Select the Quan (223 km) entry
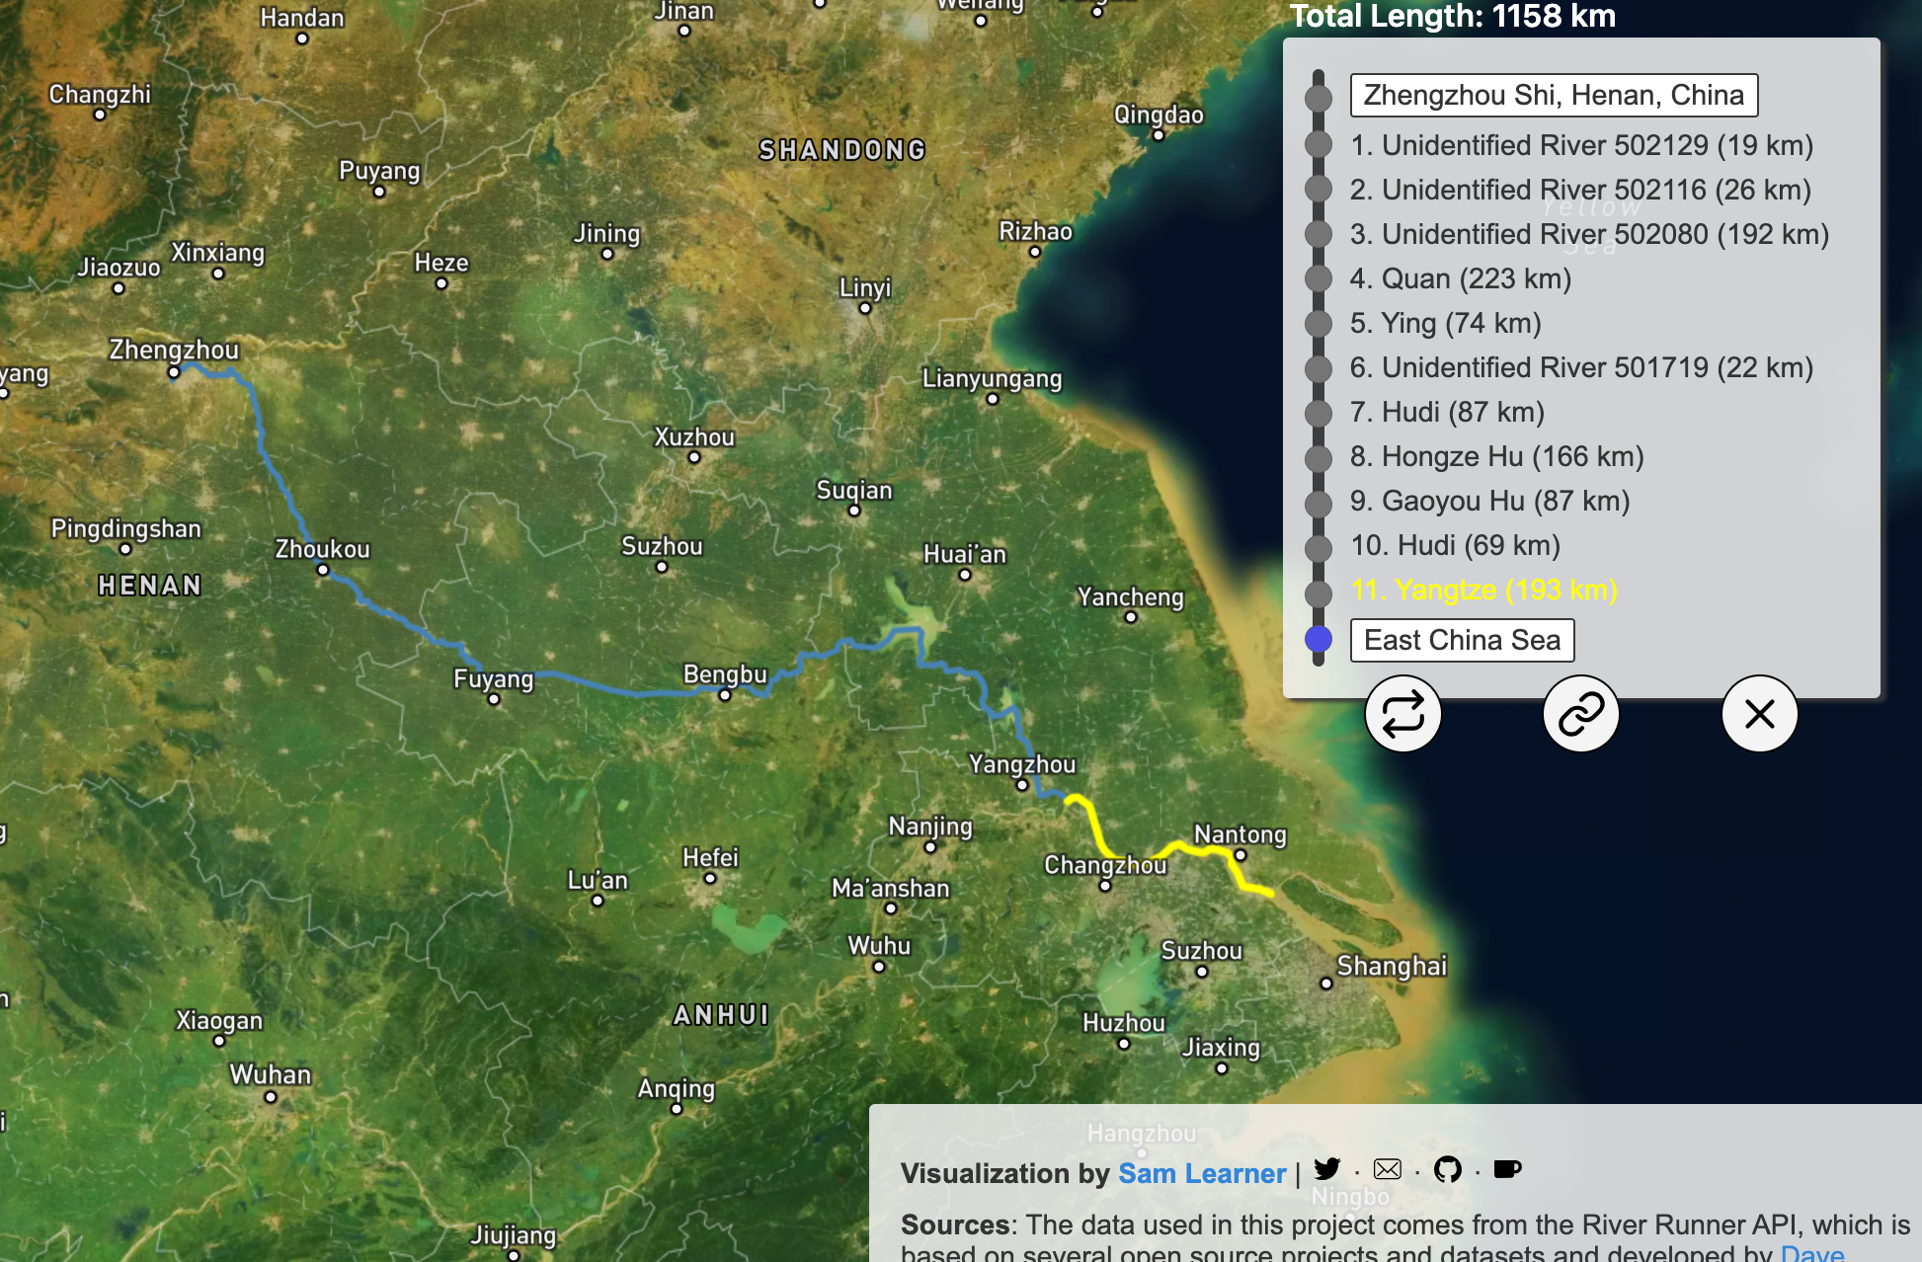 click(x=1460, y=278)
